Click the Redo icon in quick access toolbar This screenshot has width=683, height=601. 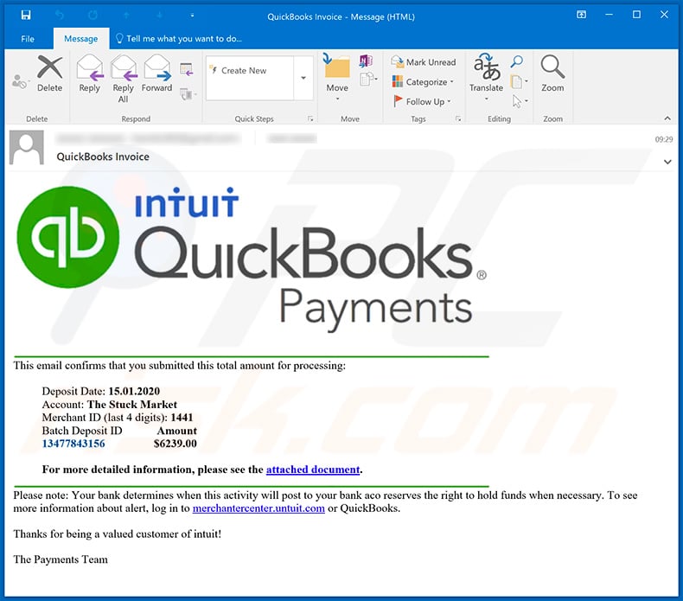93,16
